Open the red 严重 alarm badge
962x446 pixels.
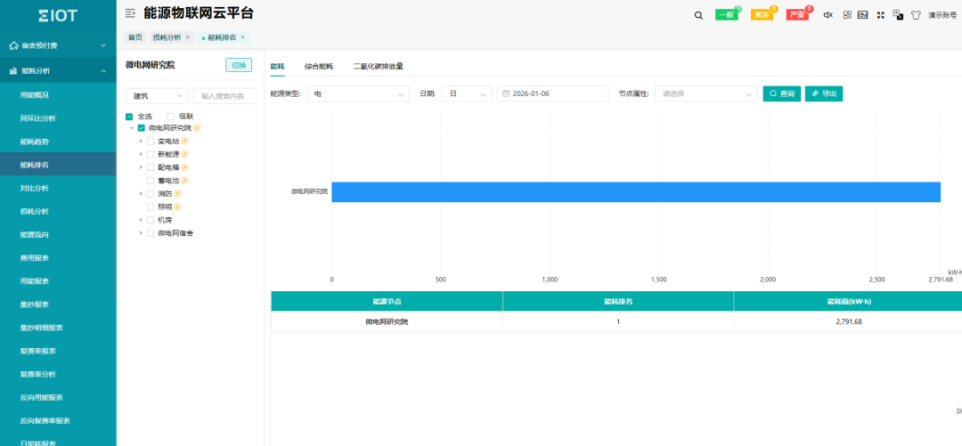pyautogui.click(x=797, y=15)
